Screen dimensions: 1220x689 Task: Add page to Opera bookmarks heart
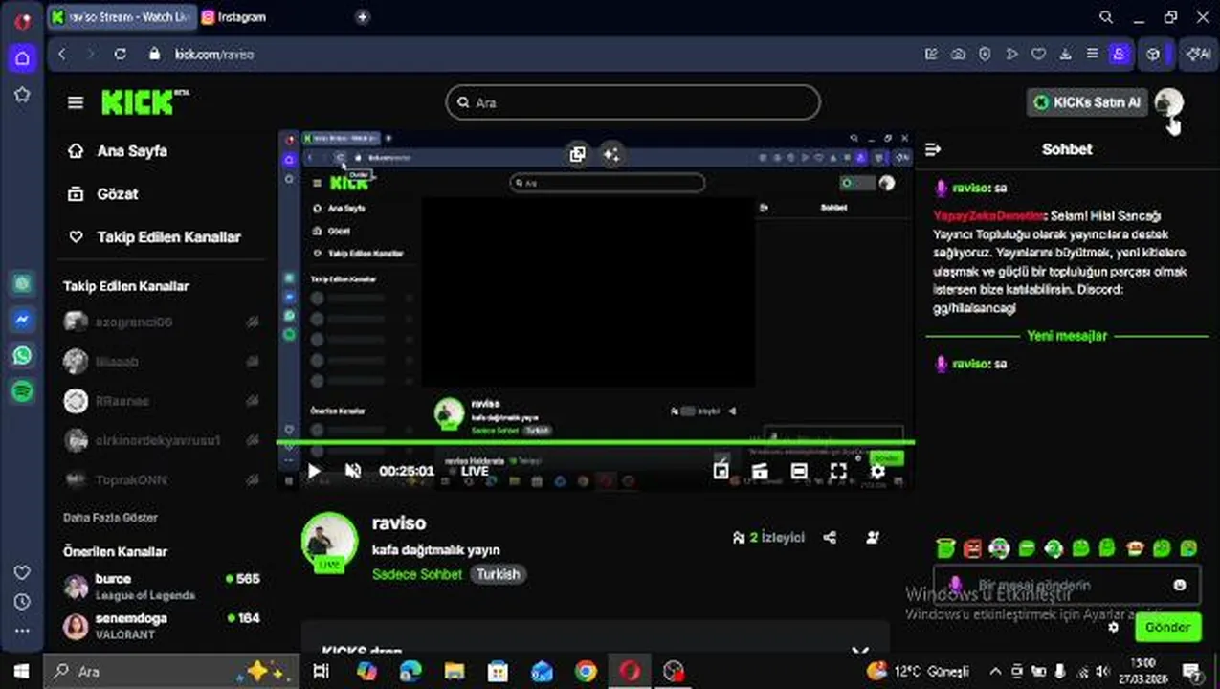(x=1038, y=55)
